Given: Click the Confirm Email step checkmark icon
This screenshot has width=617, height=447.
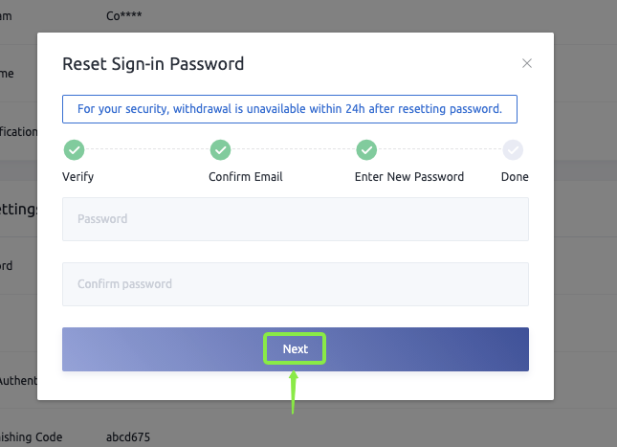Looking at the screenshot, I should pyautogui.click(x=220, y=149).
